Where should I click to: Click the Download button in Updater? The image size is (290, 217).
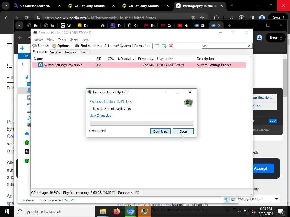160,131
